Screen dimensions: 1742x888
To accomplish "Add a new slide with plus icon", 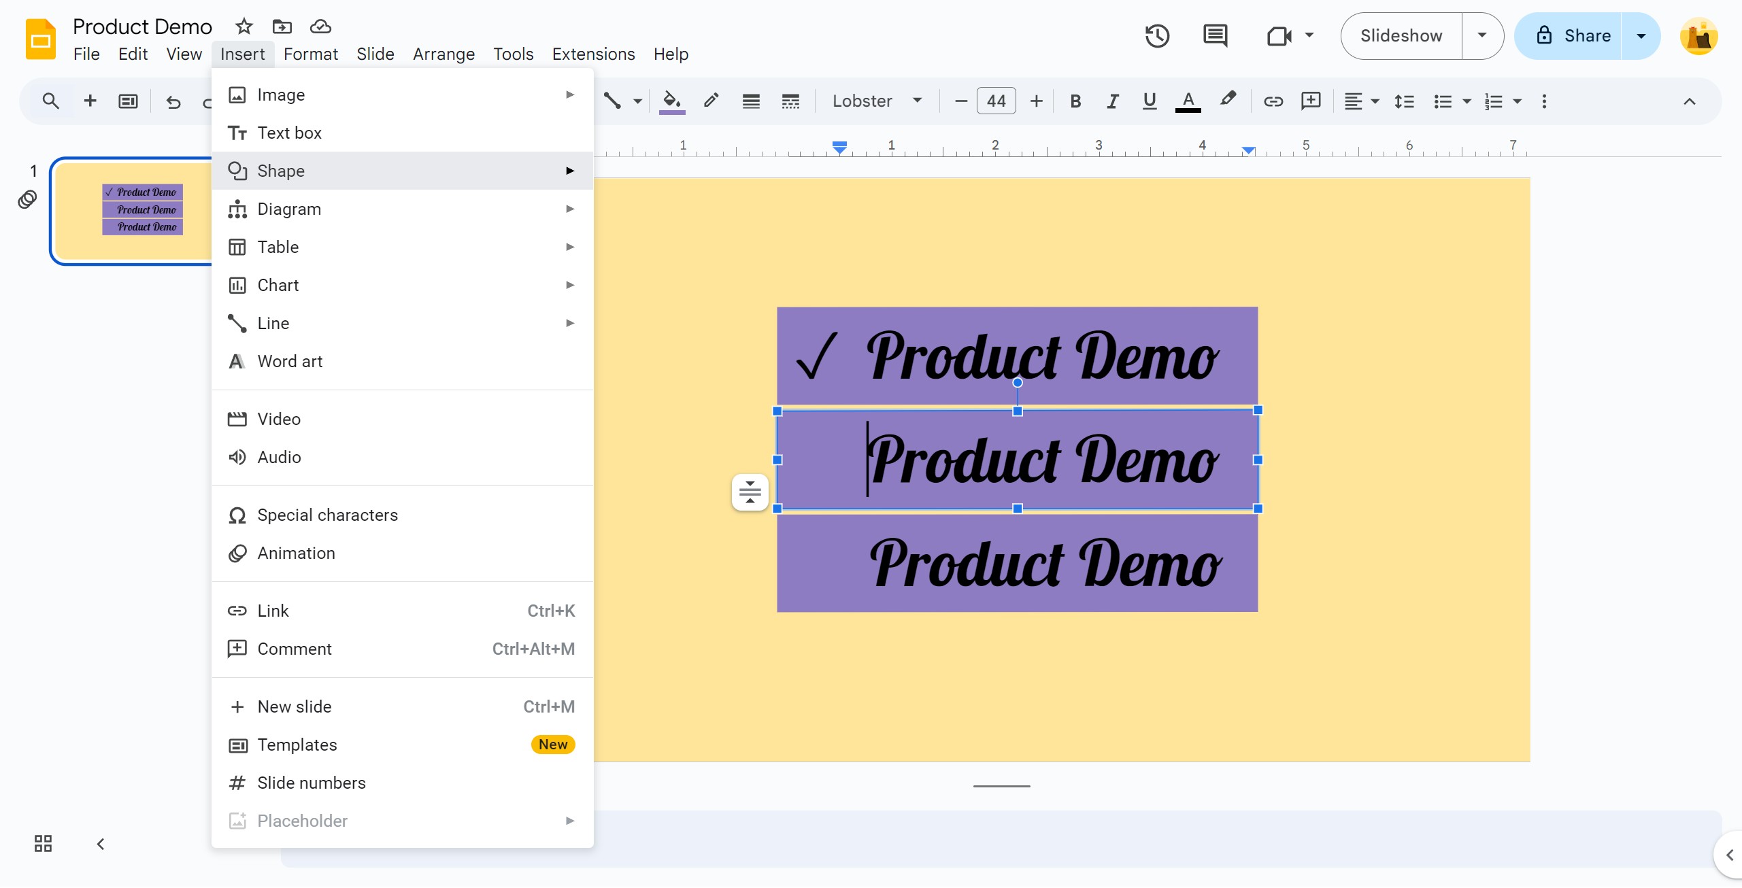I will click(x=90, y=101).
